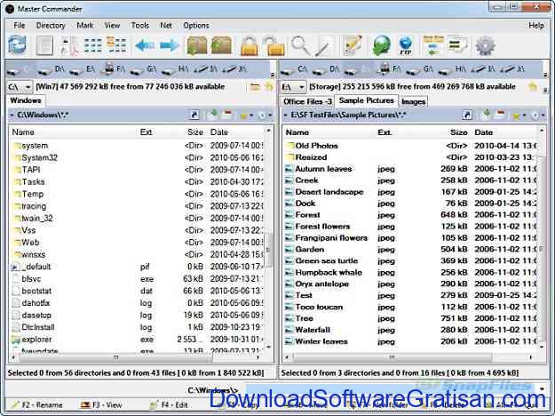This screenshot has width=555, height=416.
Task: Click the F2 - Rename button
Action: (37, 404)
